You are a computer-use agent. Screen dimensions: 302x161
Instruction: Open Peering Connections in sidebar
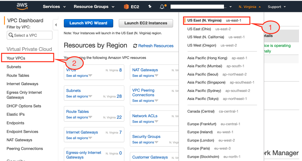pyautogui.click(x=25, y=148)
